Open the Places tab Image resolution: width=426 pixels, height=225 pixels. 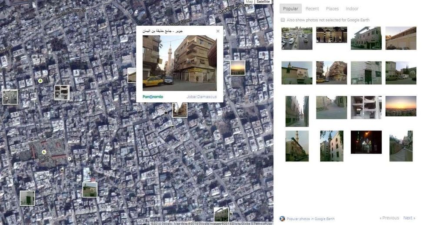click(x=332, y=9)
